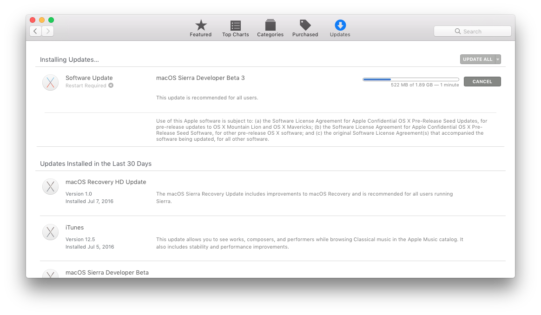
Task: Click 'macOS Recovery HD Update' title
Action: 106,182
